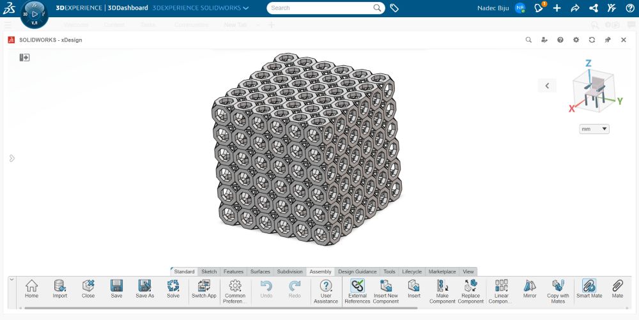Click the tag icon beside search
The height and width of the screenshot is (320, 639).
[x=394, y=8]
